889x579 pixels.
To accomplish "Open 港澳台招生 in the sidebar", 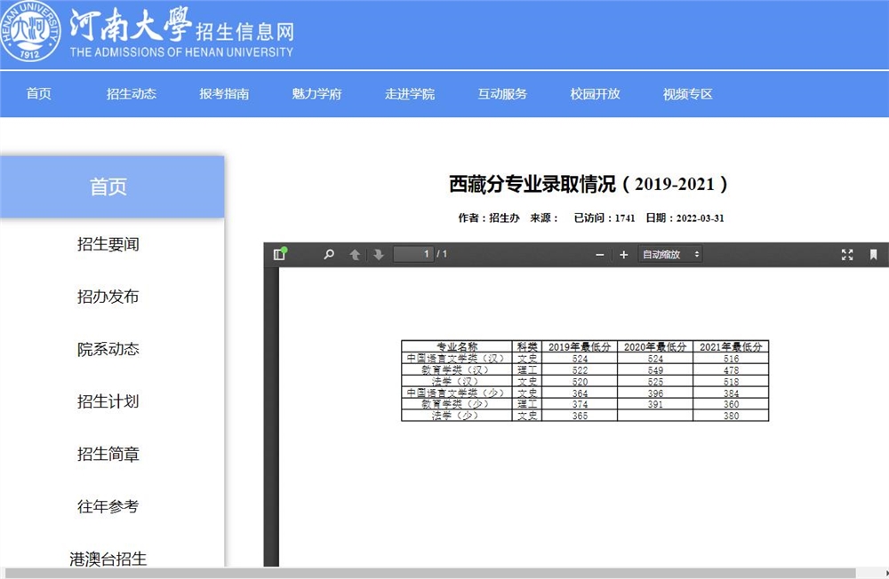I will [108, 559].
